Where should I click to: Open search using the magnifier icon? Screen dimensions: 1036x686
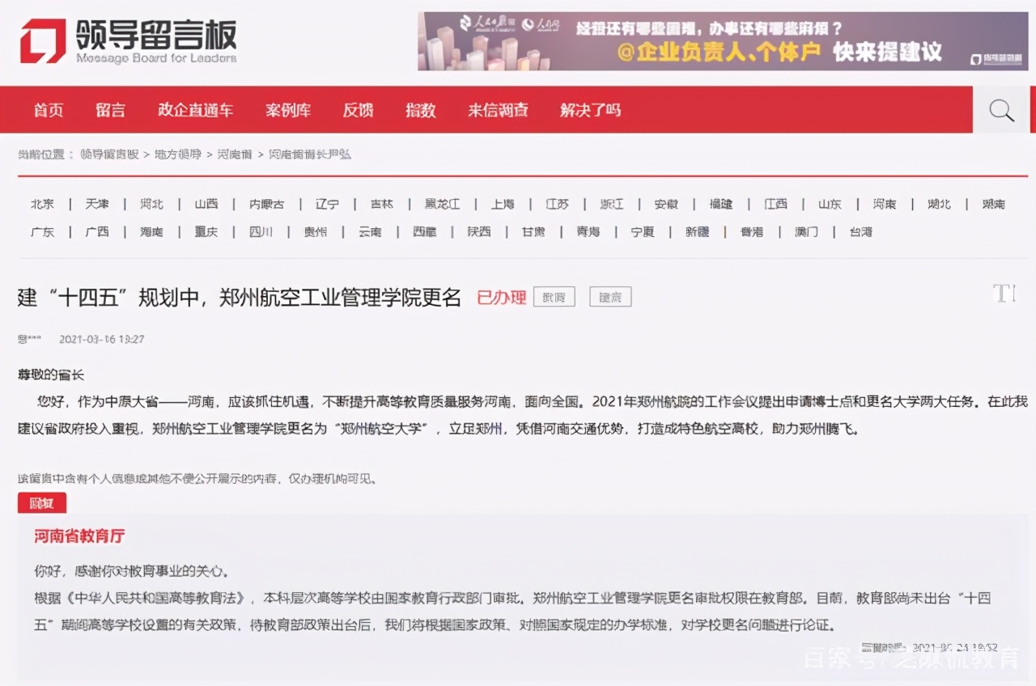pos(1001,109)
